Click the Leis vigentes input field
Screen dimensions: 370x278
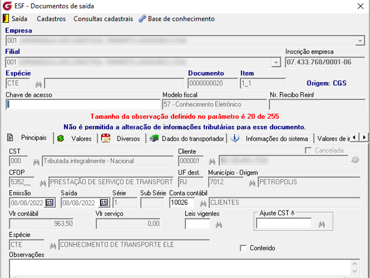[x=198, y=224]
